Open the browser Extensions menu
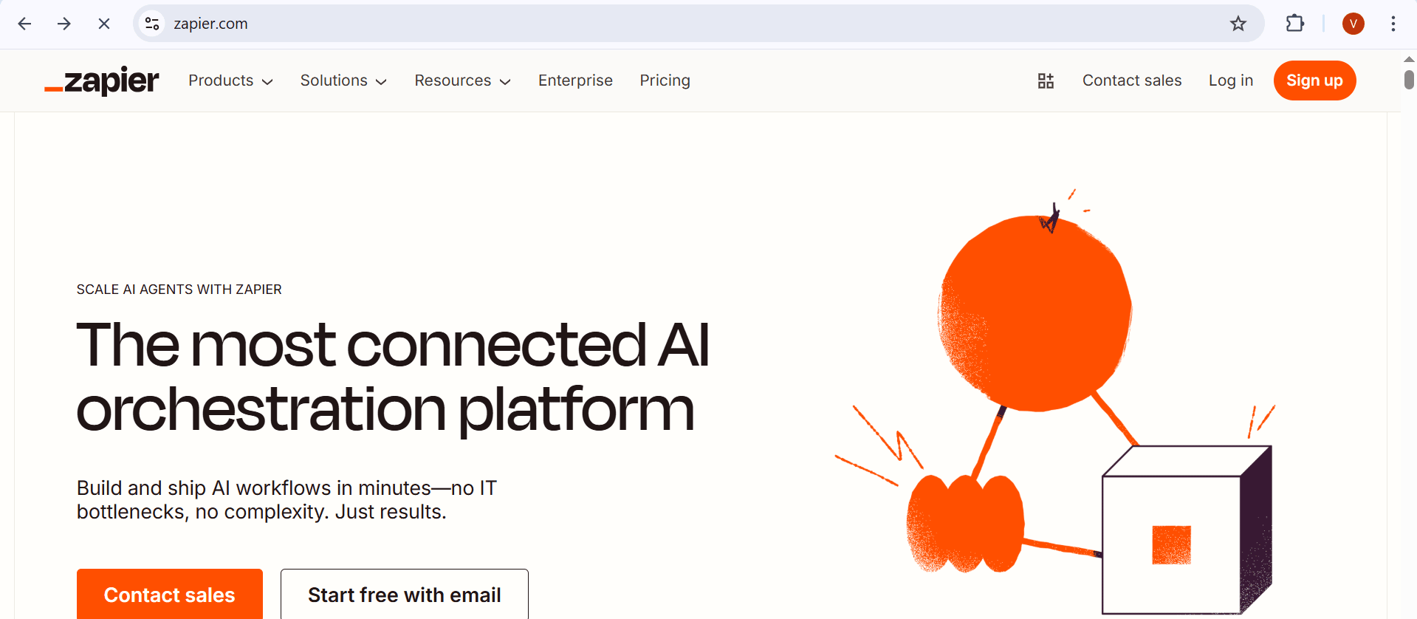Image resolution: width=1417 pixels, height=619 pixels. (x=1295, y=24)
